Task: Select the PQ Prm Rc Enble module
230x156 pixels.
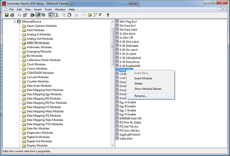Action: pos(130,123)
